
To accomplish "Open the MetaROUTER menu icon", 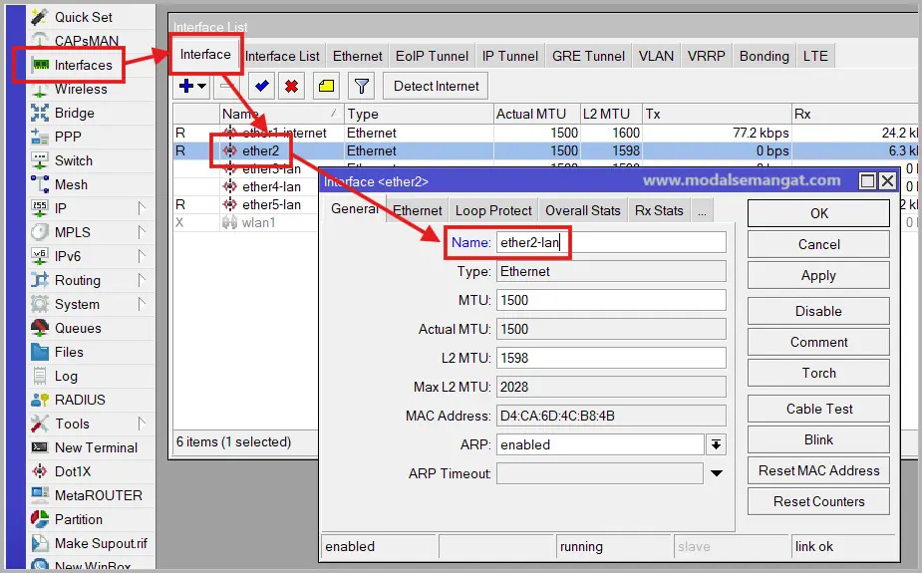I will (x=40, y=495).
